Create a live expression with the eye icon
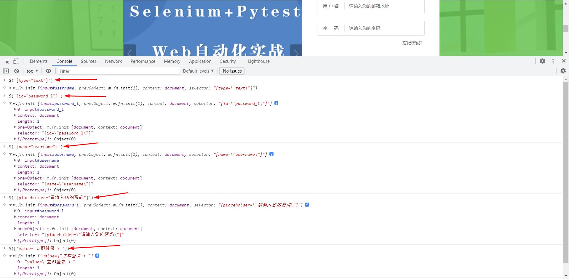Viewport: 569px width, 279px height. point(48,71)
